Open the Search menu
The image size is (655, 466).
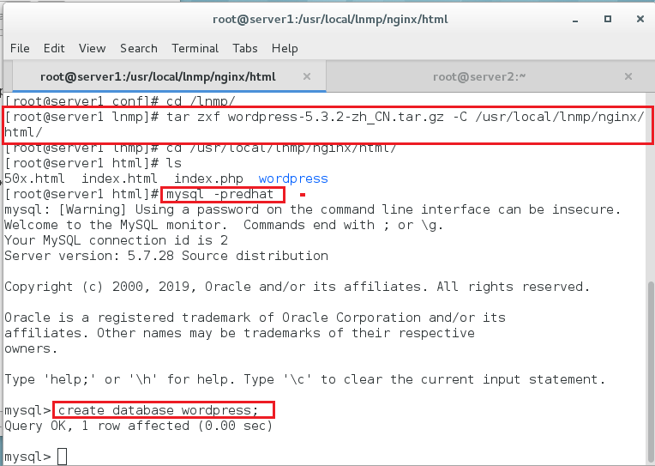(x=139, y=49)
